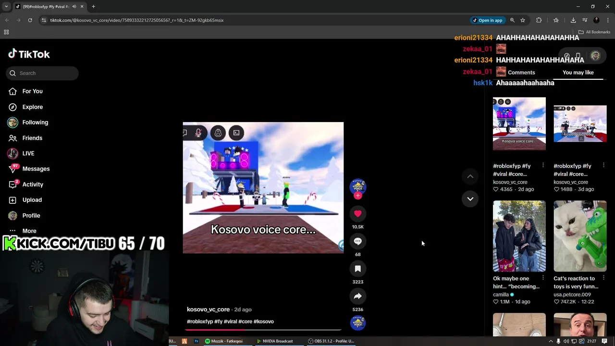The width and height of the screenshot is (615, 346).
Task: Go to the previous video arrow
Action: (x=470, y=176)
